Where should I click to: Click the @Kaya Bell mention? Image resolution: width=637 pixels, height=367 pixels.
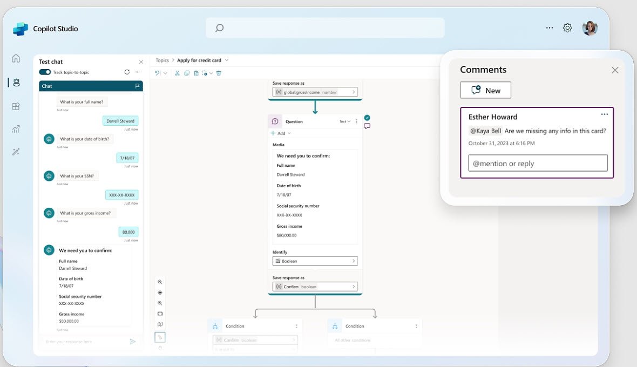[485, 131]
